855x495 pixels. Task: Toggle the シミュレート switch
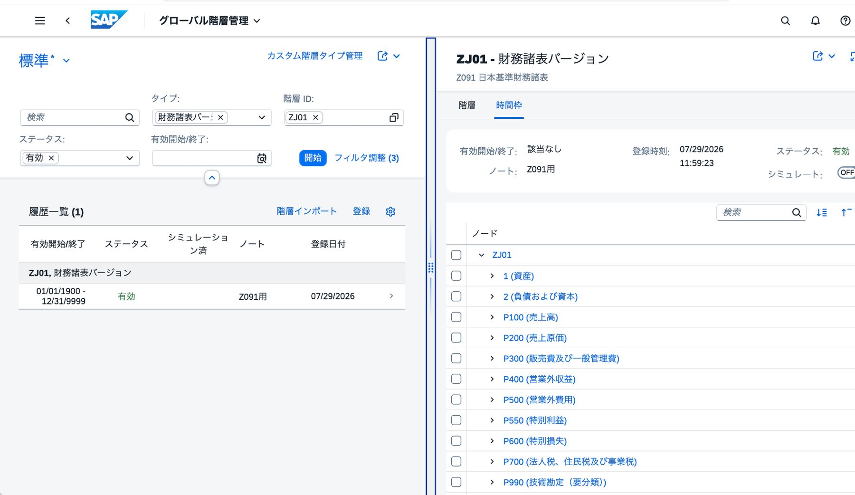tap(846, 172)
